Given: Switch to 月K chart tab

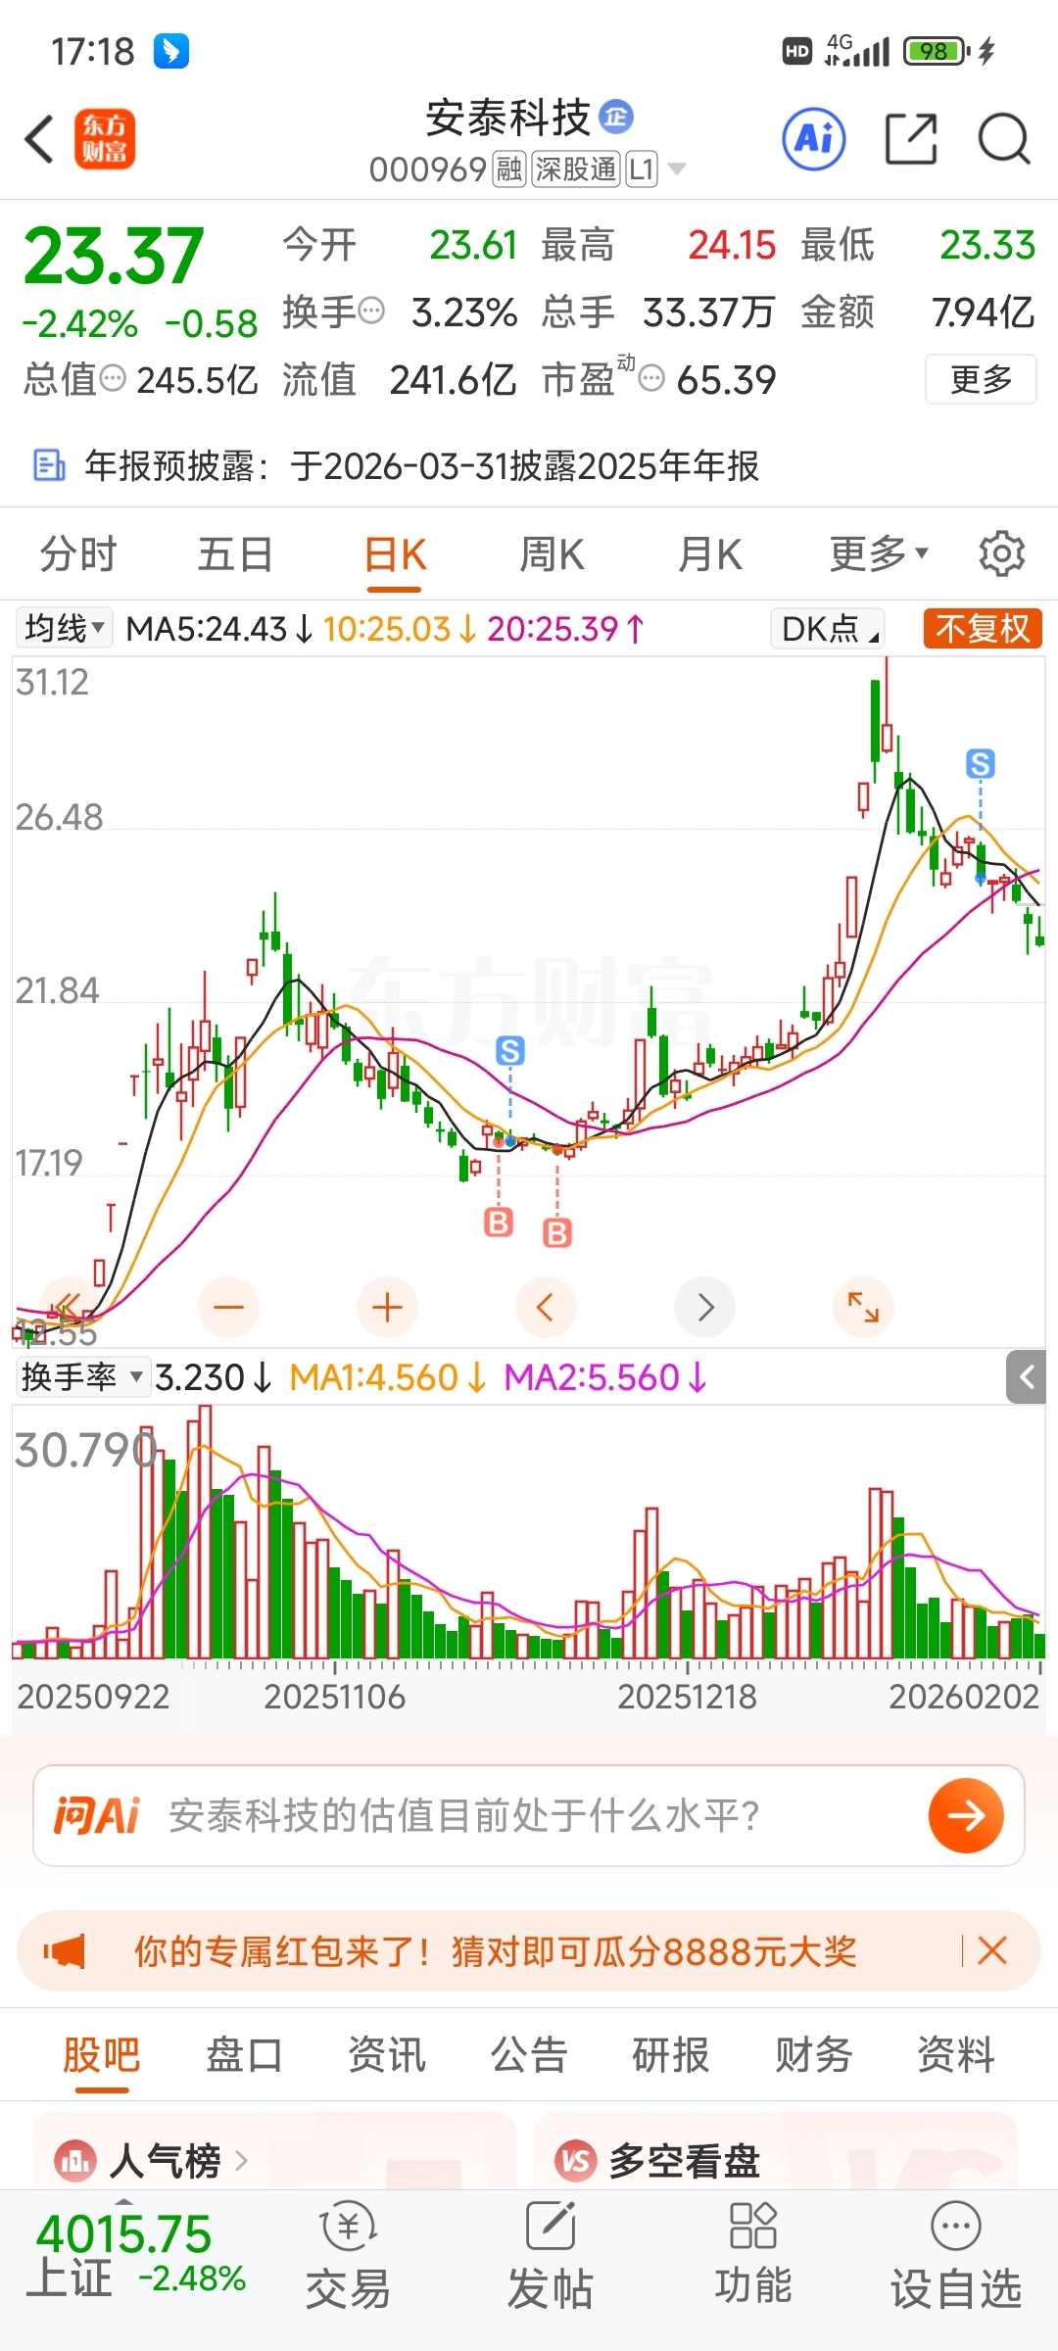Looking at the screenshot, I should [709, 554].
